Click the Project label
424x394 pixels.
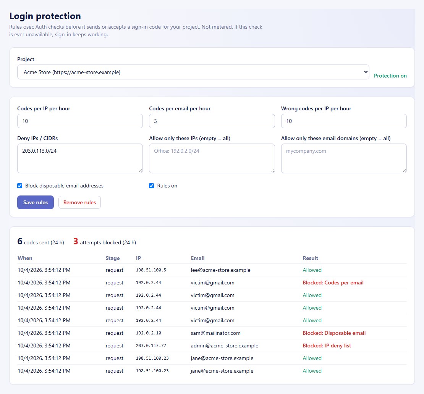[x=26, y=59]
